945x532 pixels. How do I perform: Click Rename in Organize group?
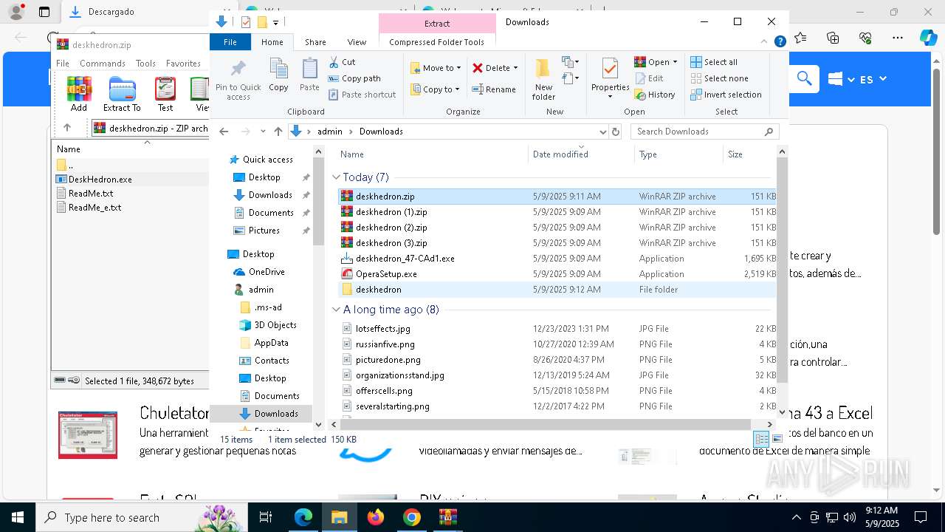(494, 89)
